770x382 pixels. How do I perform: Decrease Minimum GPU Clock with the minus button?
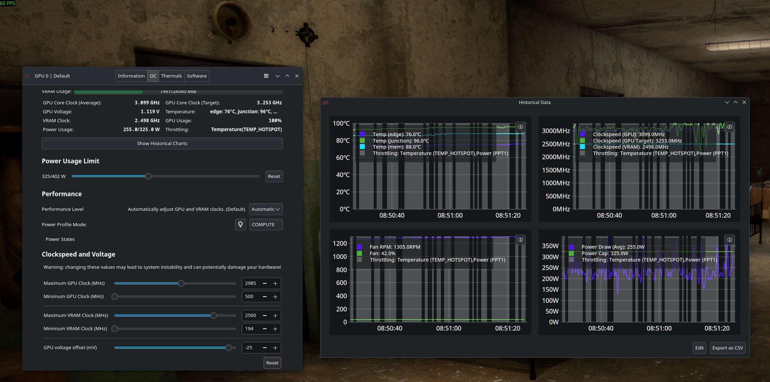265,297
